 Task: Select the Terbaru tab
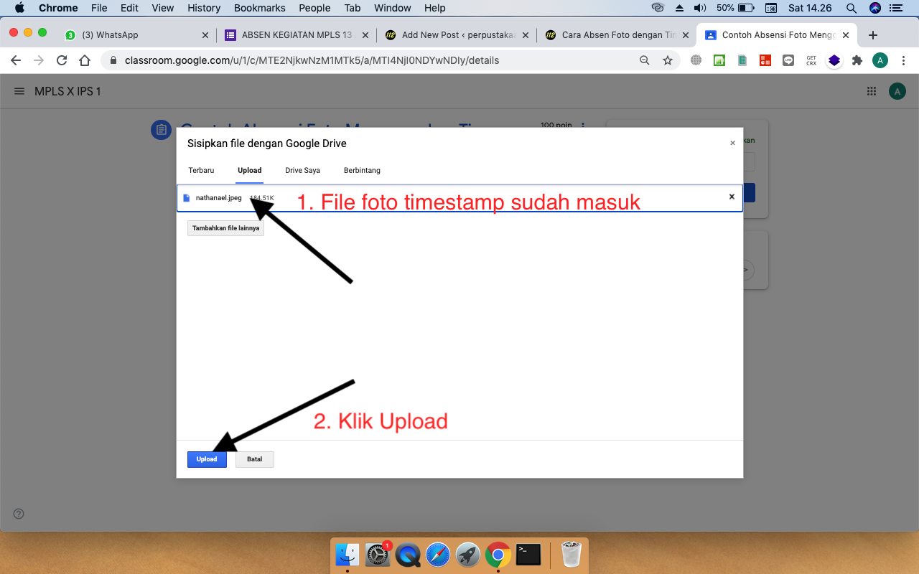201,170
